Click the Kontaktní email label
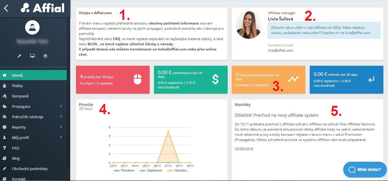This screenshot has width=388, height=181. [x=281, y=45]
